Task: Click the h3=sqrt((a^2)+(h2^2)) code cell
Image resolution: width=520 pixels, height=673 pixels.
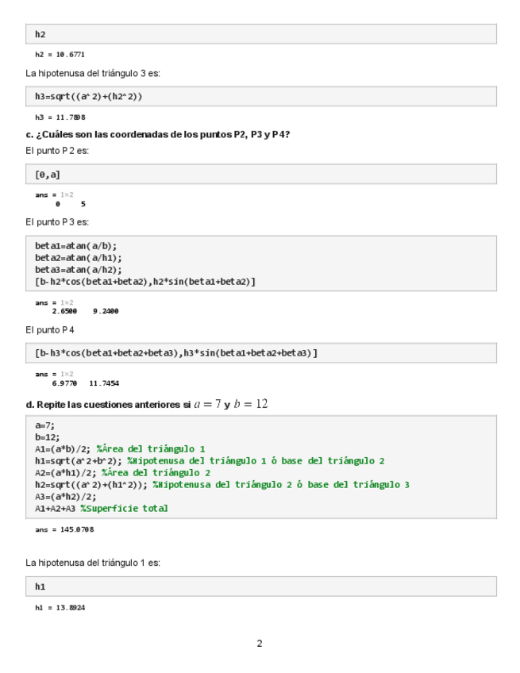Action: [260, 96]
